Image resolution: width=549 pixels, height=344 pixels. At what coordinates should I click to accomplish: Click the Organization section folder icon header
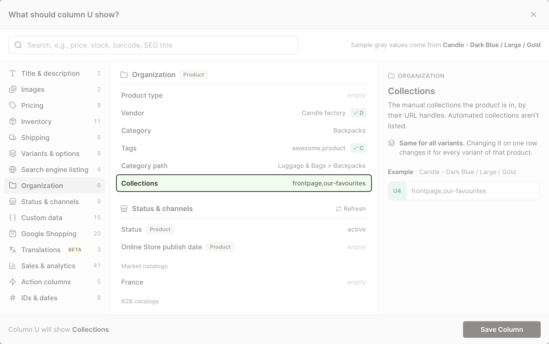tap(124, 75)
